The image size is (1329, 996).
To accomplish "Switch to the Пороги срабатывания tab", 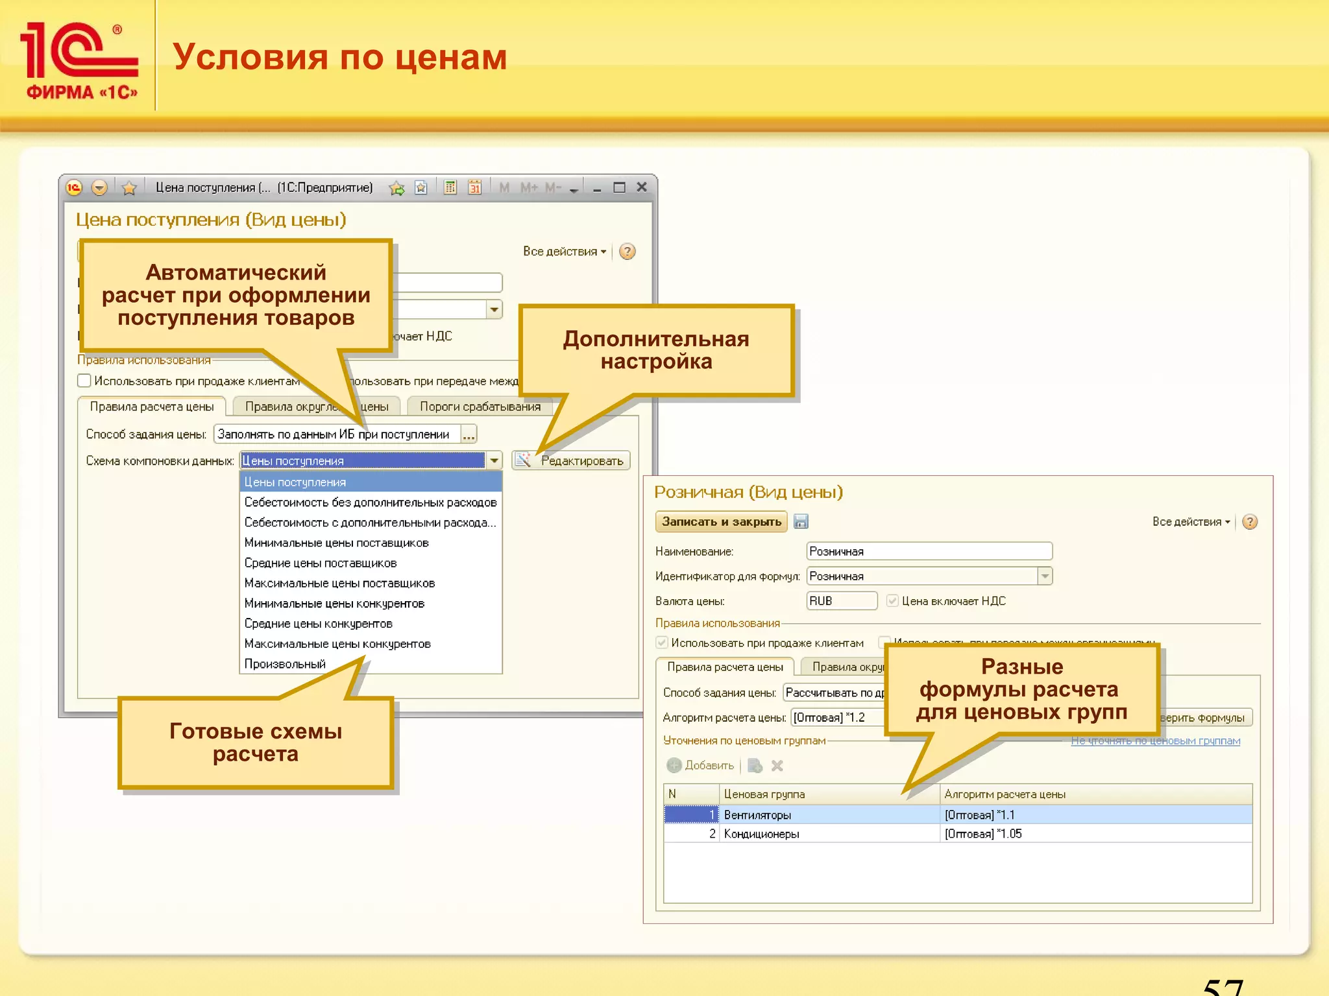I will point(480,407).
